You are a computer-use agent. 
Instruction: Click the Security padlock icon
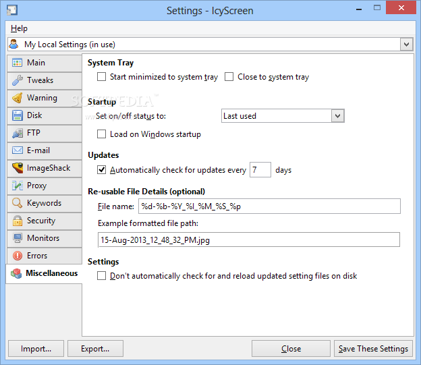click(x=18, y=221)
